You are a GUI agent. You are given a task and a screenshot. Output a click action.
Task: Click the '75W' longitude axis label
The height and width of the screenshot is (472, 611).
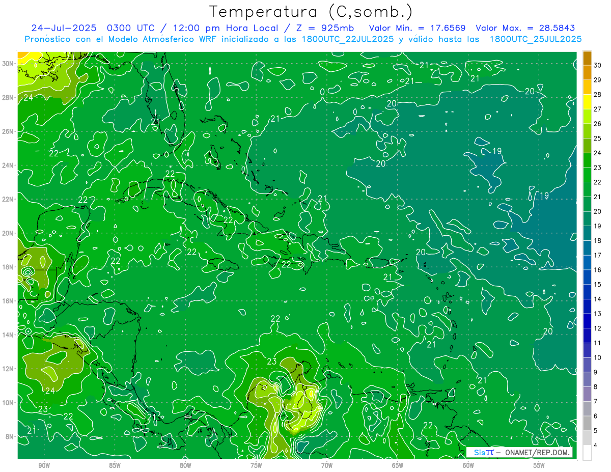(256, 465)
